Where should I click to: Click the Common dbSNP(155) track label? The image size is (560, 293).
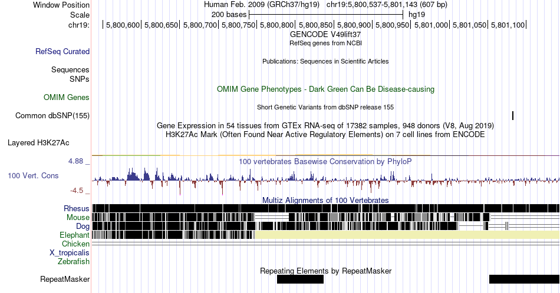(52, 115)
